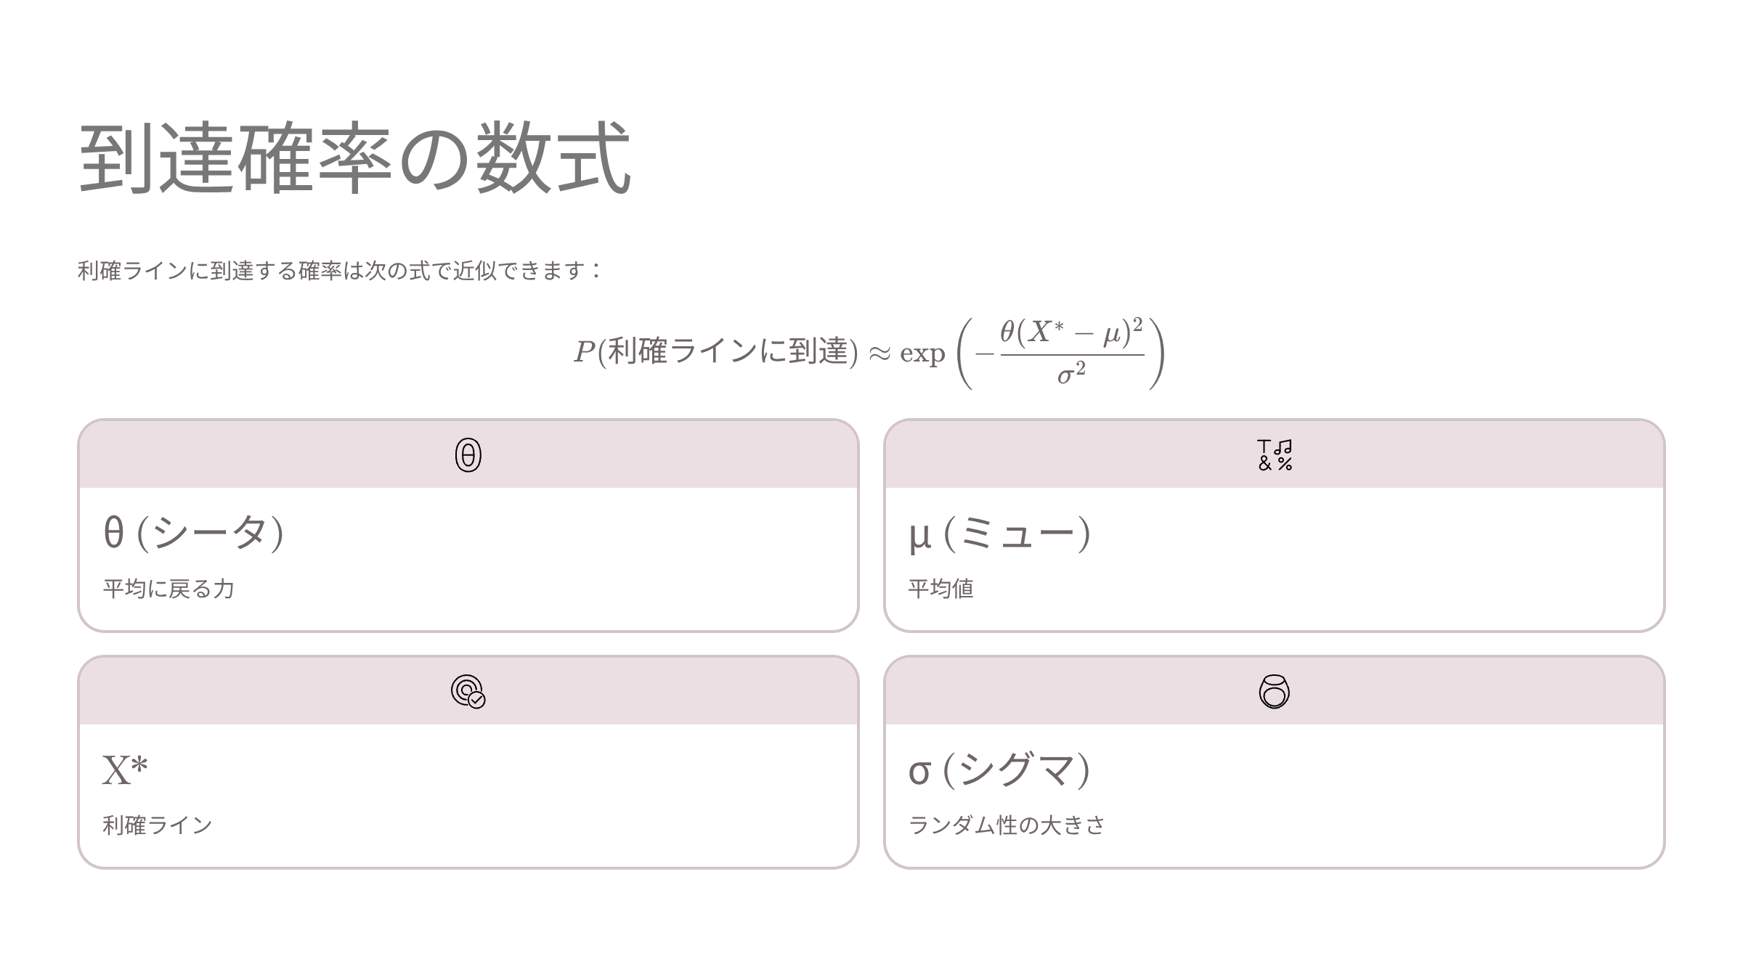Click the approximately-equal sign in the formula
The image size is (1743, 980).
tap(879, 354)
